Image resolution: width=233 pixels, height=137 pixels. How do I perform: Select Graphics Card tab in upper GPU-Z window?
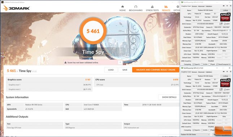[x=186, y=6]
